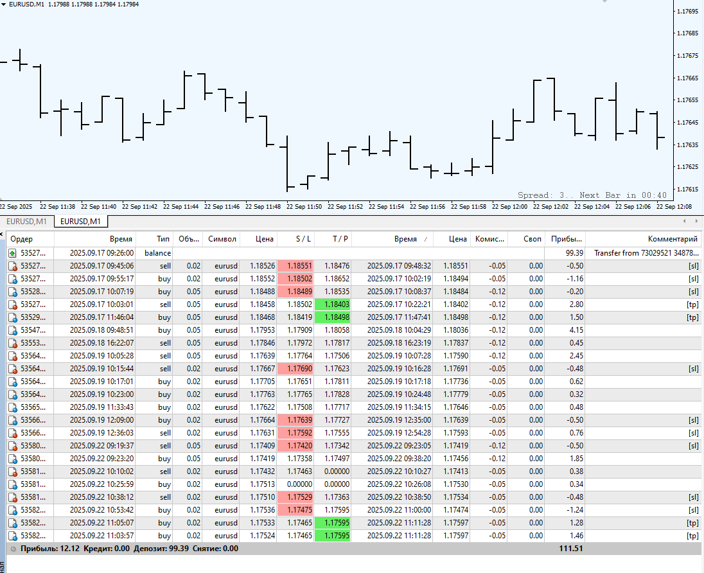Select the active second EURUSD,M1 chart tab

tap(80, 222)
